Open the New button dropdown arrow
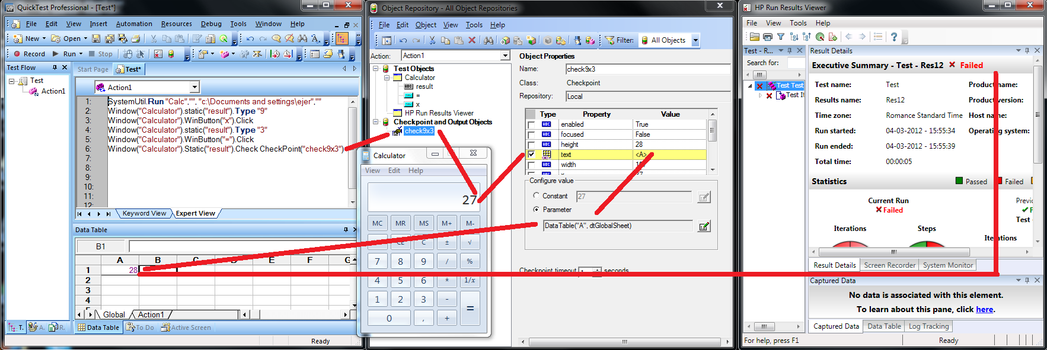This screenshot has height=350, width=1047. [x=44, y=38]
